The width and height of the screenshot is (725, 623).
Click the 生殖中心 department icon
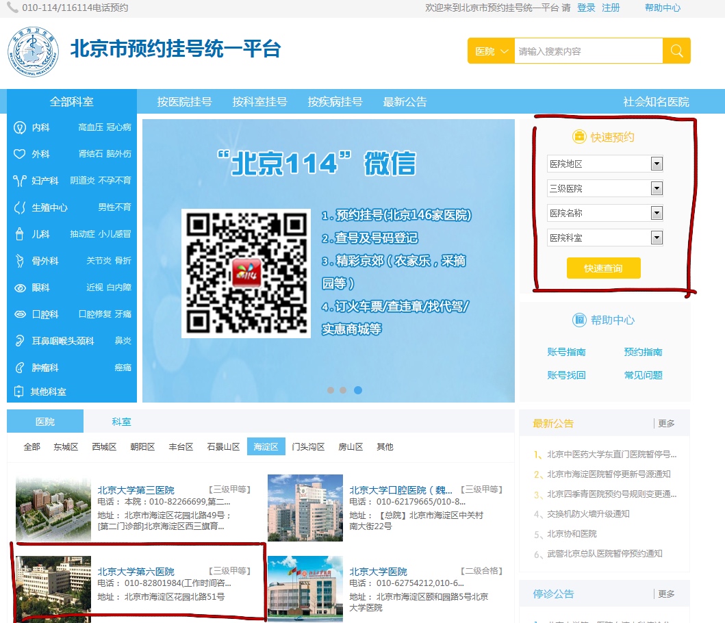[x=19, y=207]
